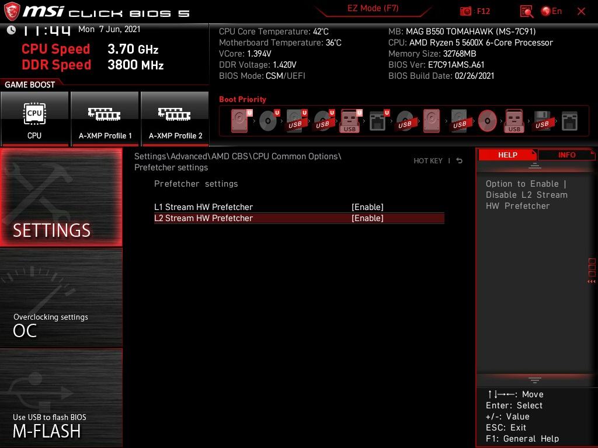Select the L1 Stream HW Prefetcher row label
This screenshot has height=448, width=598.
[203, 207]
